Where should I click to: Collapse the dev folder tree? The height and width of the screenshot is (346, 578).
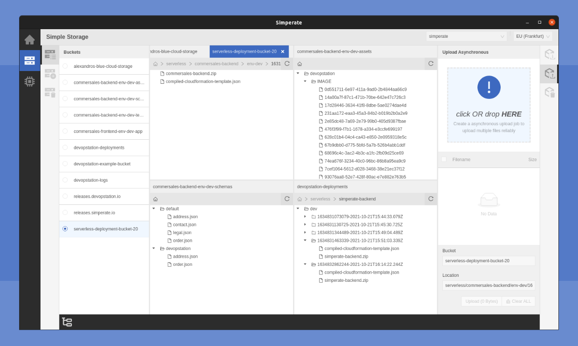[298, 209]
